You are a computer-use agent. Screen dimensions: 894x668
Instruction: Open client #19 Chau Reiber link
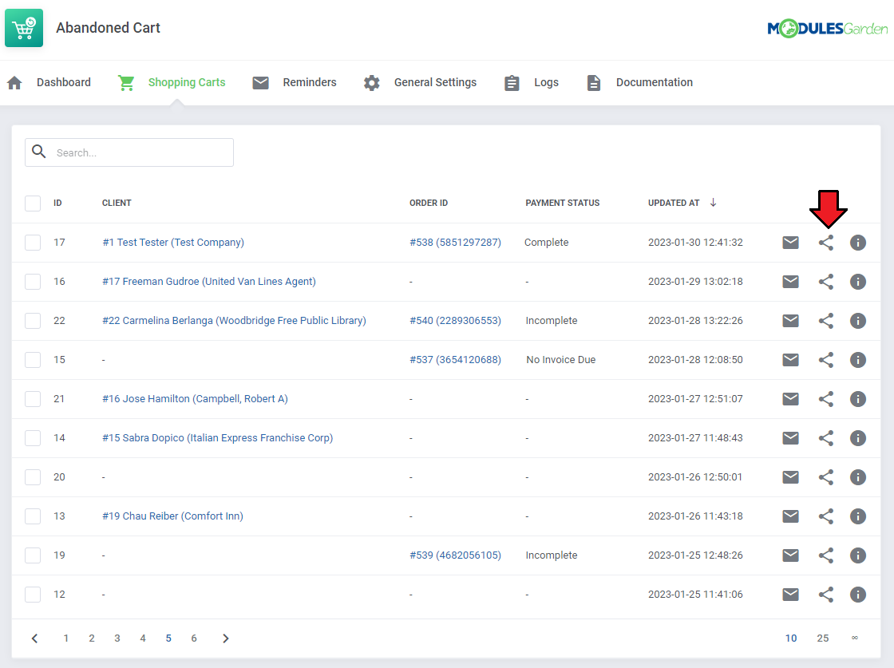(x=172, y=516)
